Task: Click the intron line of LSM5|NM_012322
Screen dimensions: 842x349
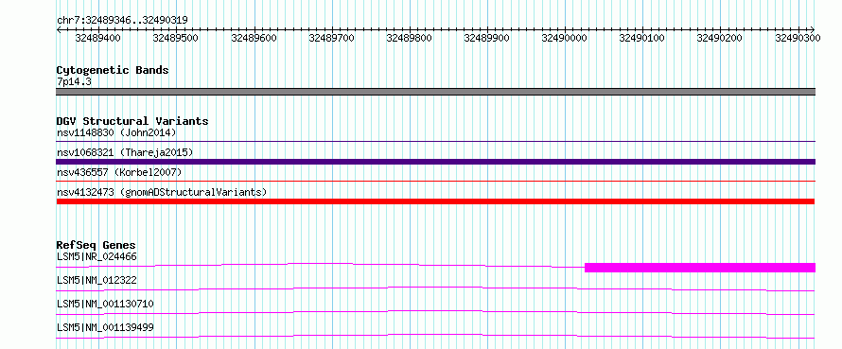Action: point(435,288)
